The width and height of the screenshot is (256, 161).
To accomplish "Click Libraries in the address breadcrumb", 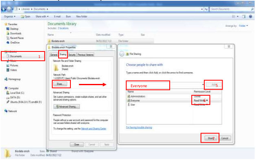I will point(26,9).
